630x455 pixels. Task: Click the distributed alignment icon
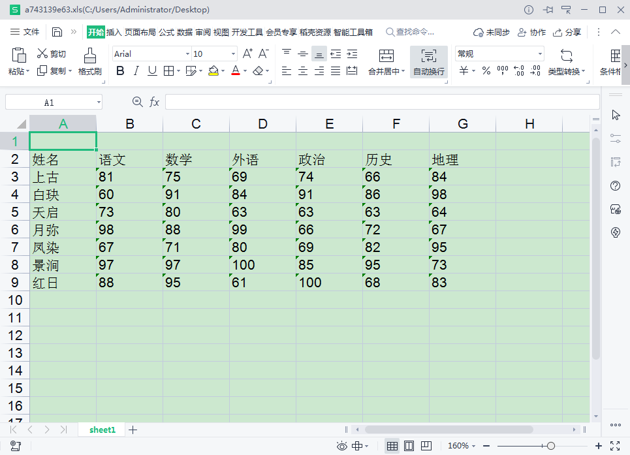(352, 71)
